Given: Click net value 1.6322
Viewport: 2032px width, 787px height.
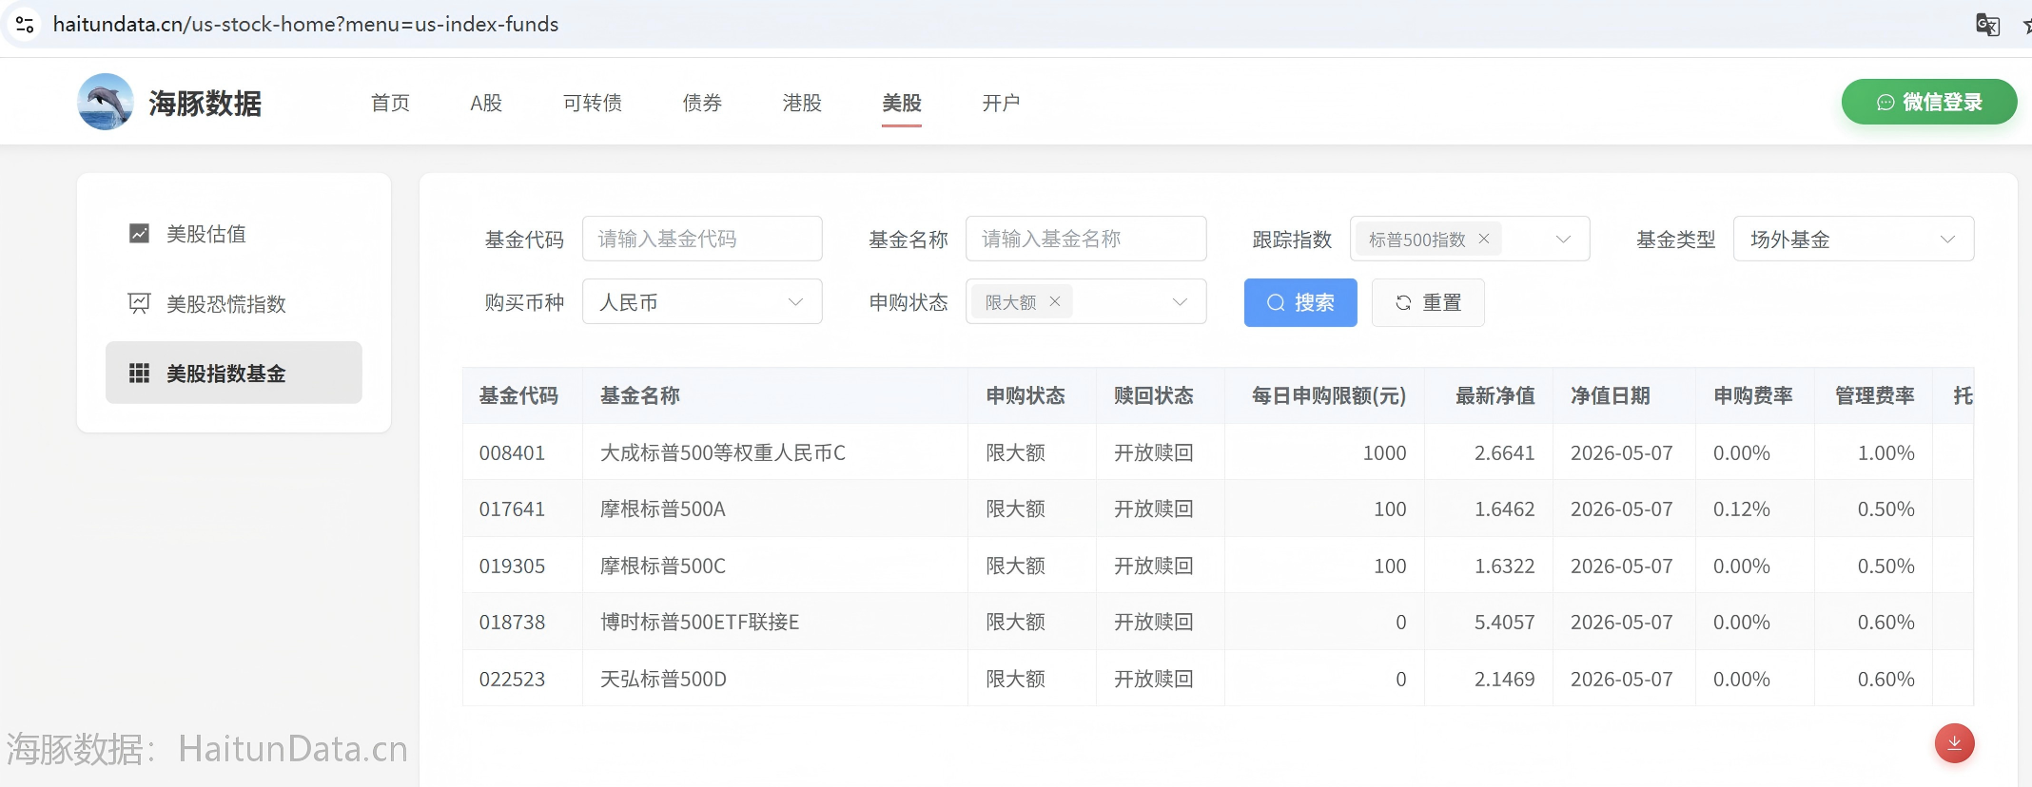Looking at the screenshot, I should pos(1504,566).
